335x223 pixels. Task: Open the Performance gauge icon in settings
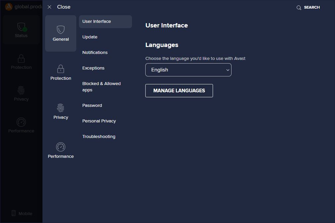[x=61, y=147]
